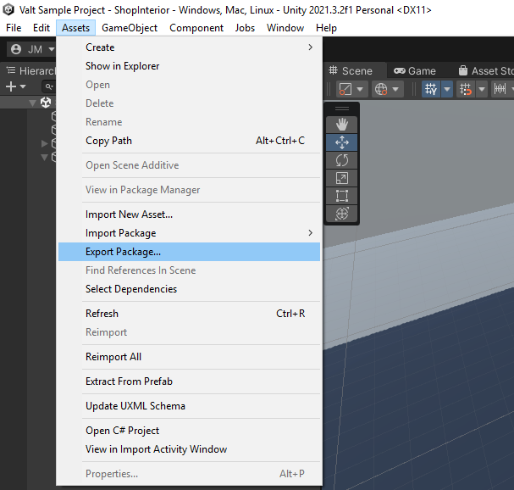The height and width of the screenshot is (490, 514).
Task: Expand the Import Package submenu
Action: [x=310, y=233]
